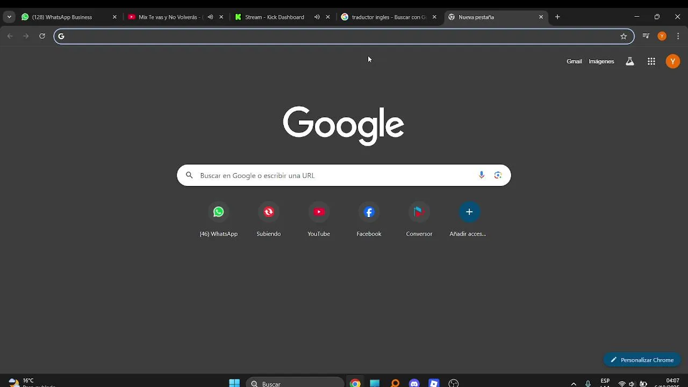Mute audio on the Kick Dashboard tab

(317, 17)
